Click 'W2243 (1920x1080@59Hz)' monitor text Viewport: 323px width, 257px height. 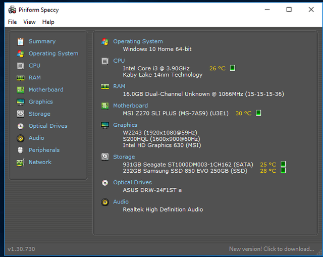click(160, 133)
